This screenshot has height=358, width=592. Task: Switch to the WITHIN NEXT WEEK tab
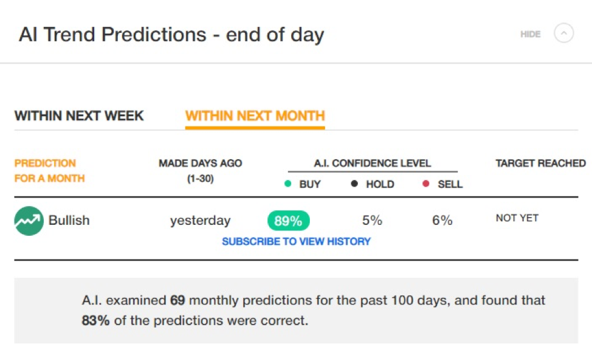[79, 115]
